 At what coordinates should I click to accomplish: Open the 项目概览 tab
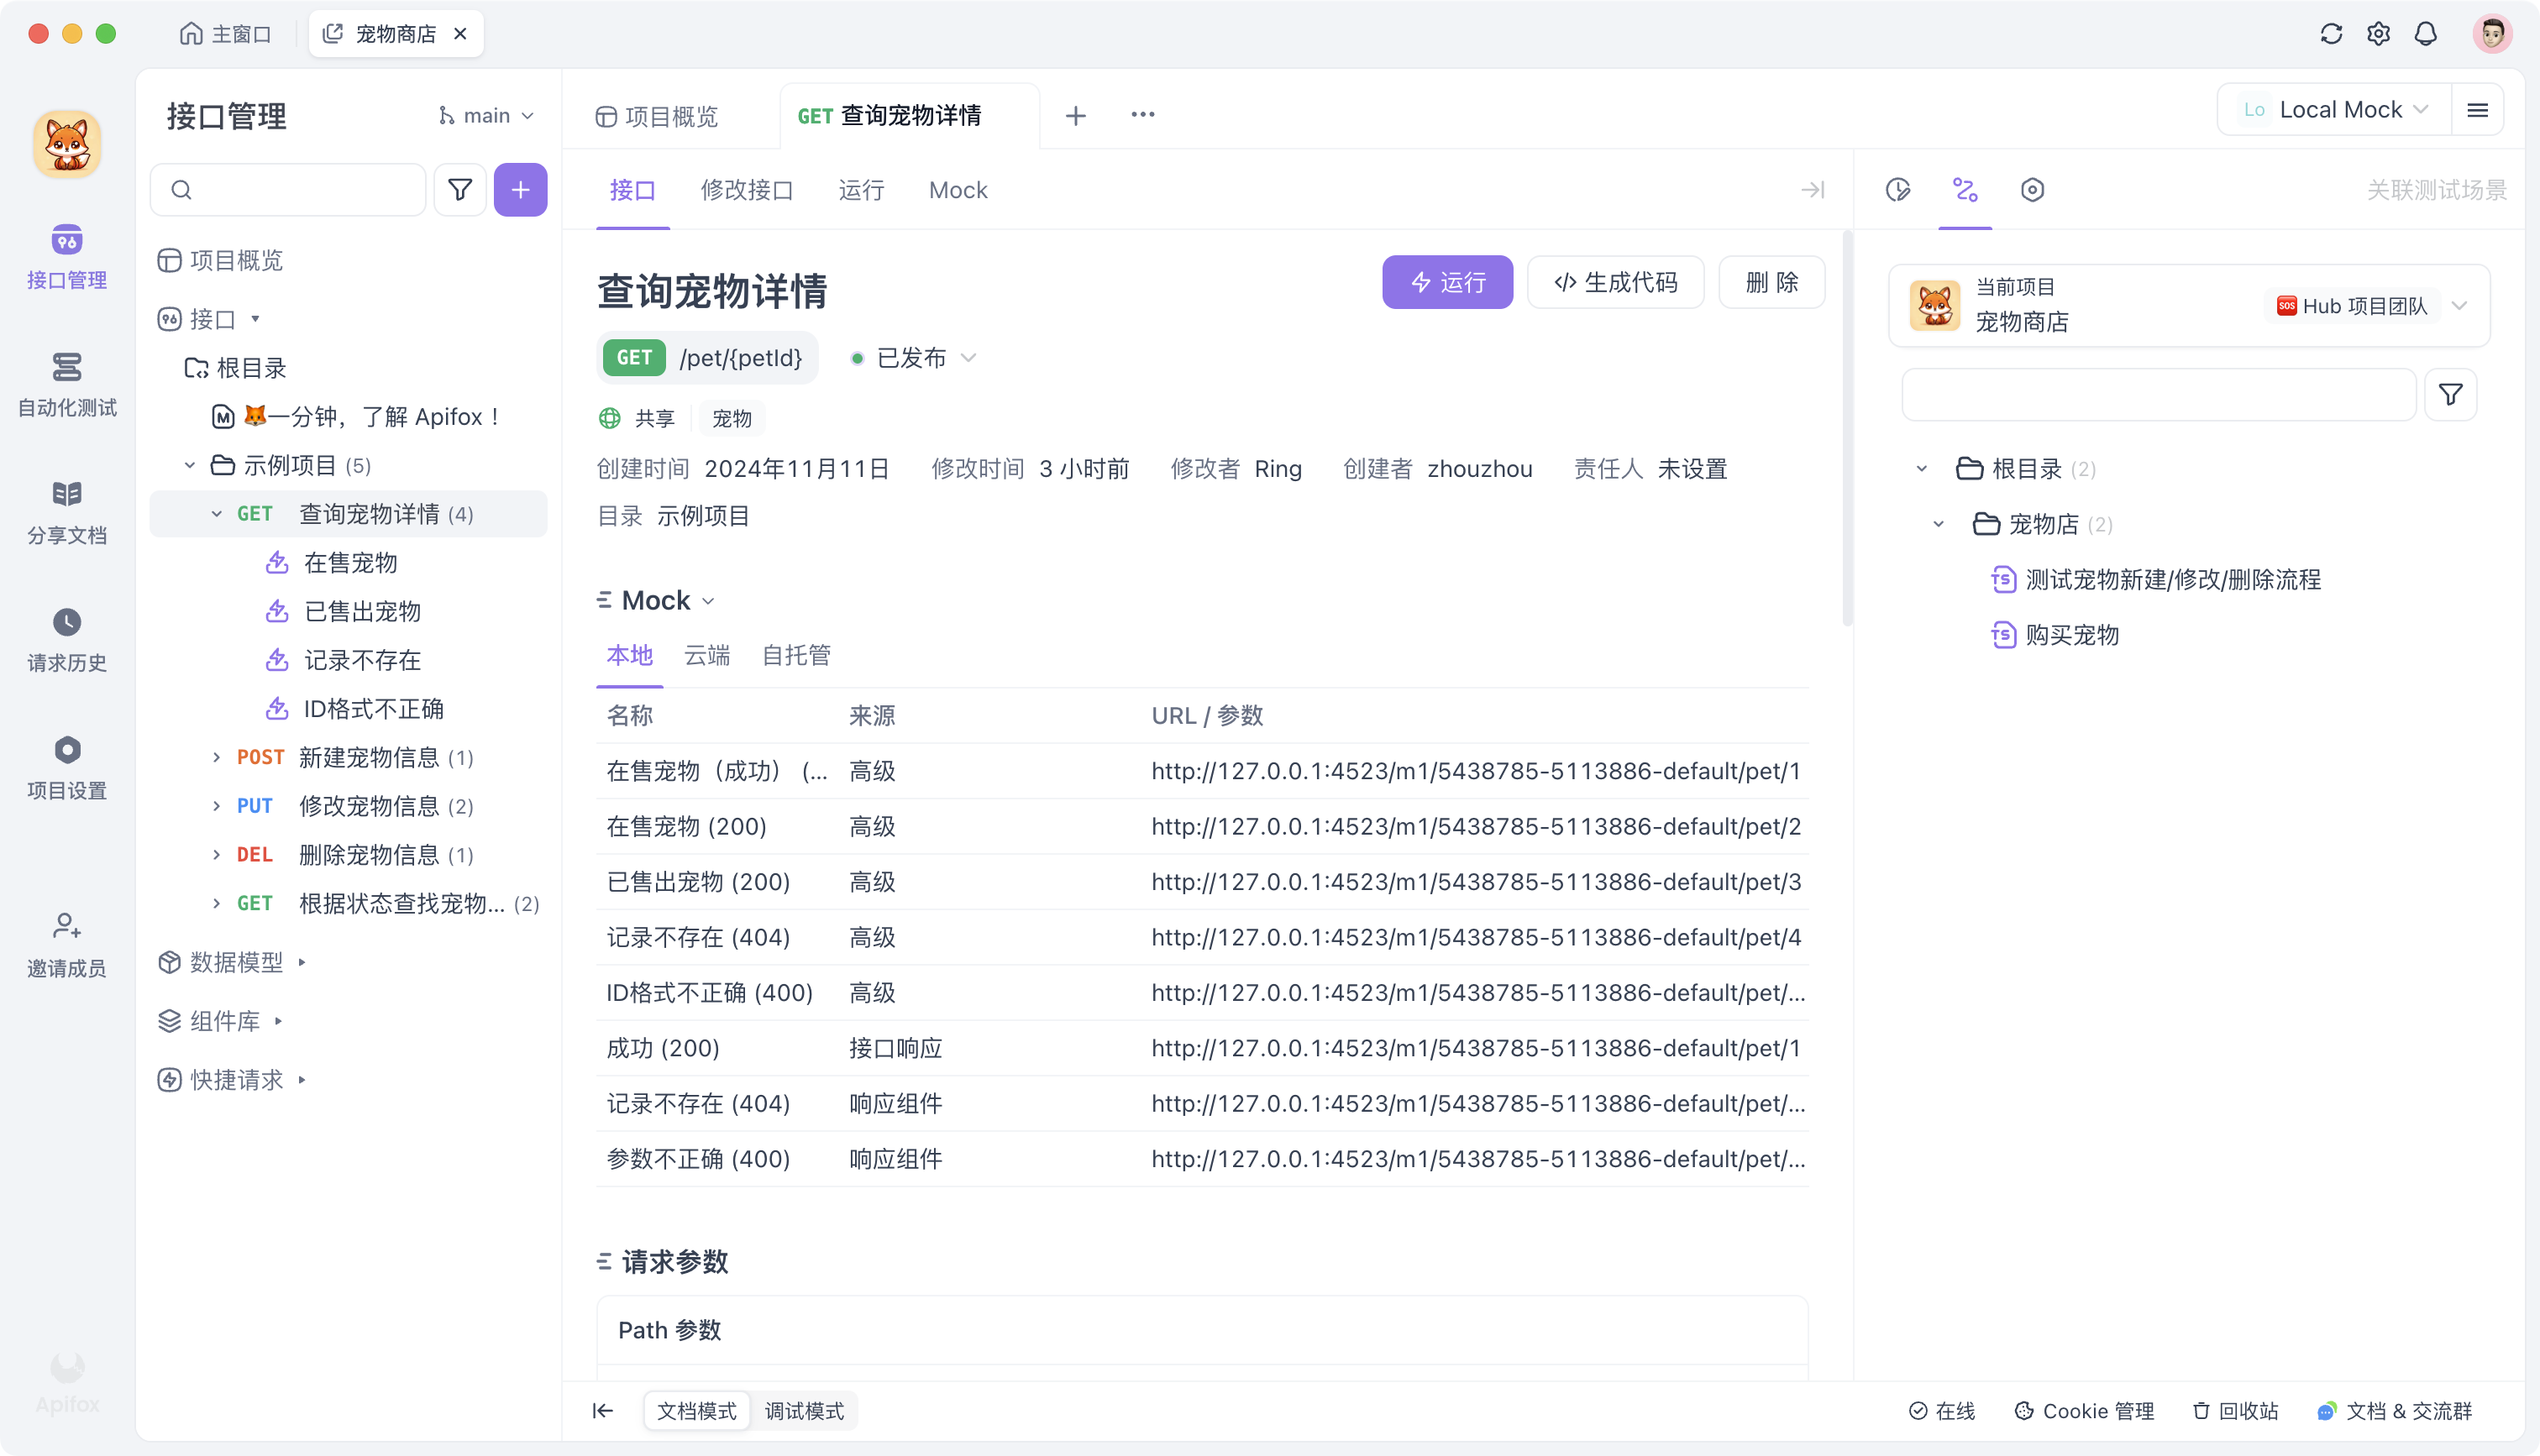pyautogui.click(x=657, y=117)
